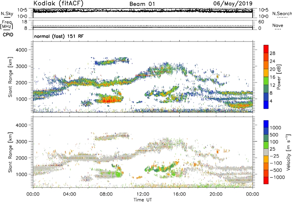This screenshot has height=202, width=292.
Task: Pick the blue top segment of velocity colorbar
Action: click(266, 124)
